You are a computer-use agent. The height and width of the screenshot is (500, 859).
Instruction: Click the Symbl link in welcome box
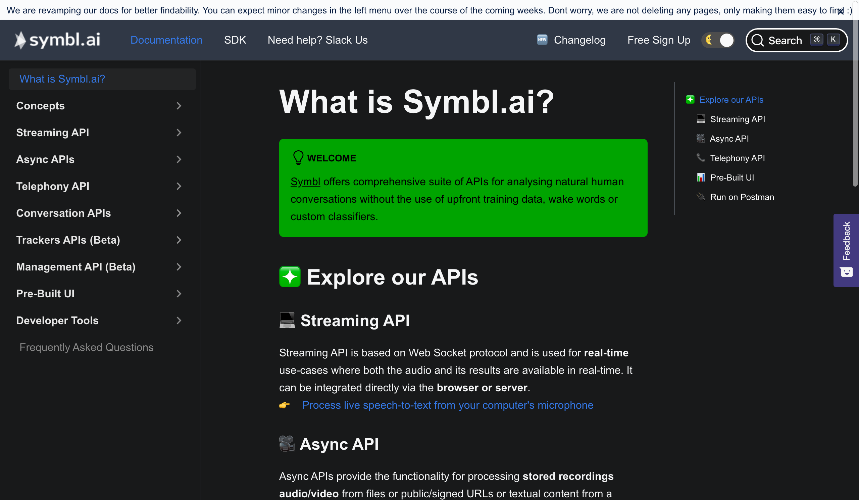(305, 182)
